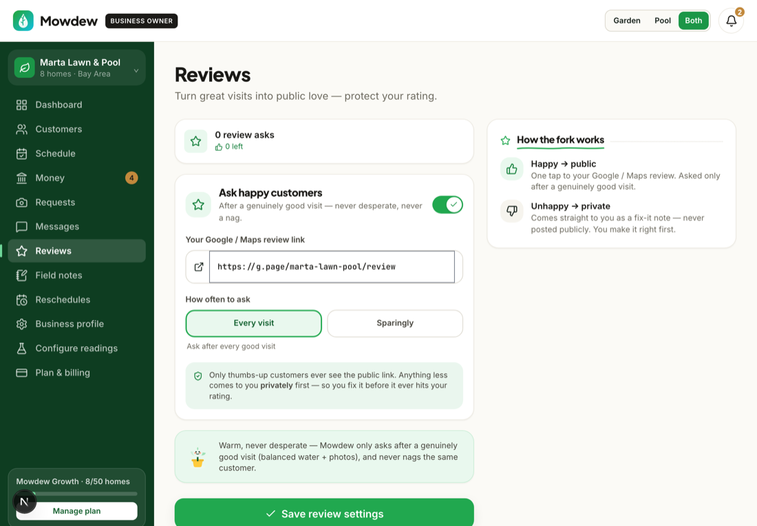This screenshot has width=757, height=526.
Task: Click the Schedule calendar icon
Action: click(x=22, y=154)
